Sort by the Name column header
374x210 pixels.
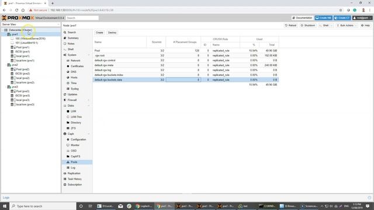click(x=120, y=42)
